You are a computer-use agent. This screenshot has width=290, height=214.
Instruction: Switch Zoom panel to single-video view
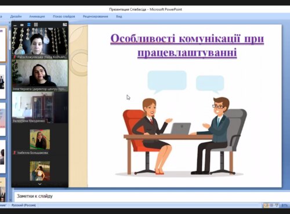point(22,25)
